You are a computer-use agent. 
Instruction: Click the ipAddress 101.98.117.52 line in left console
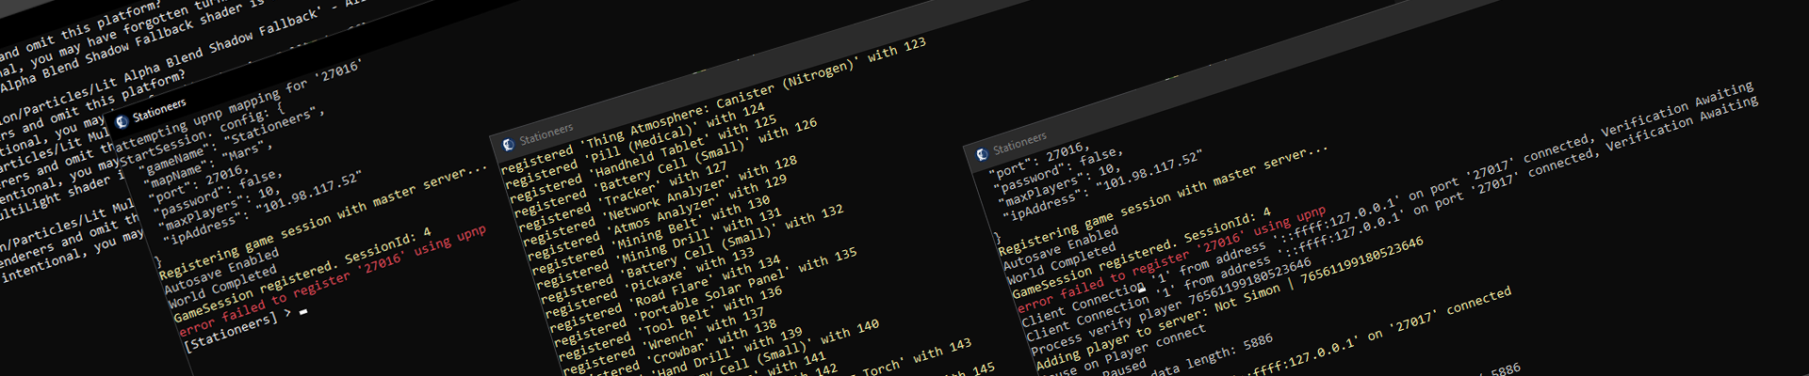(261, 209)
